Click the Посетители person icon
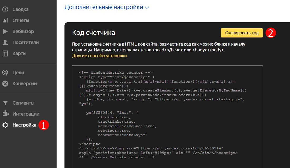The image size is (290, 168). click(5, 42)
